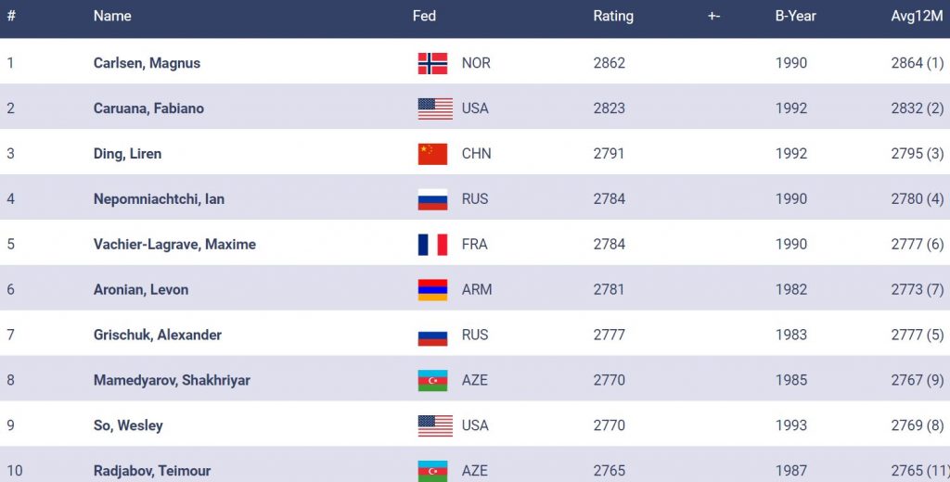Open Carlsen, Magnus player profile
This screenshot has height=482, width=950.
[147, 63]
